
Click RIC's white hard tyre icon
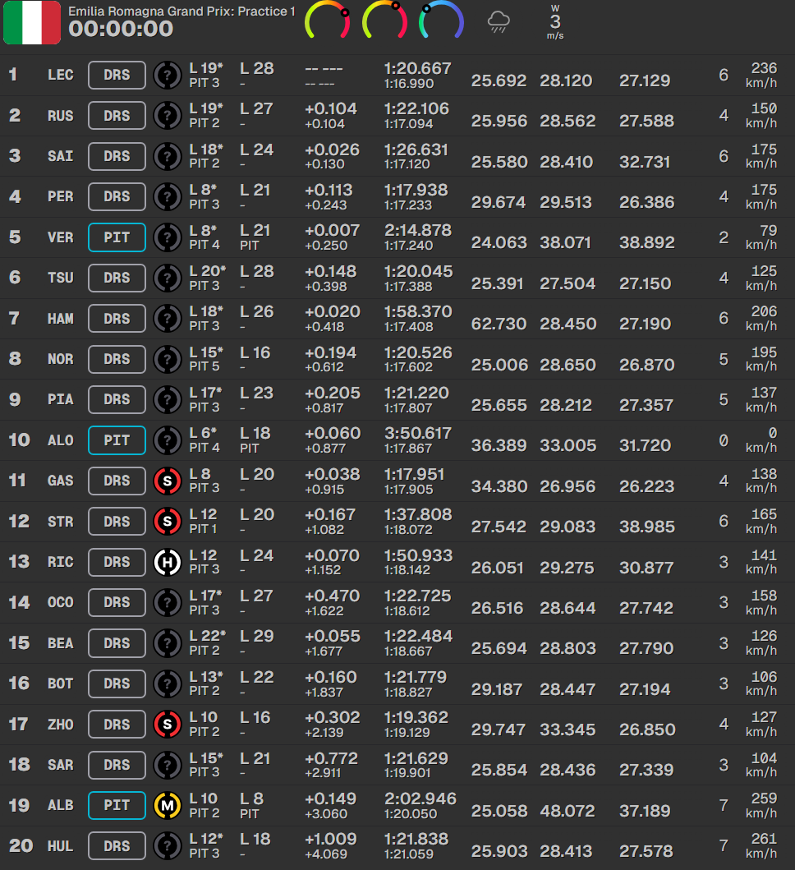(168, 562)
